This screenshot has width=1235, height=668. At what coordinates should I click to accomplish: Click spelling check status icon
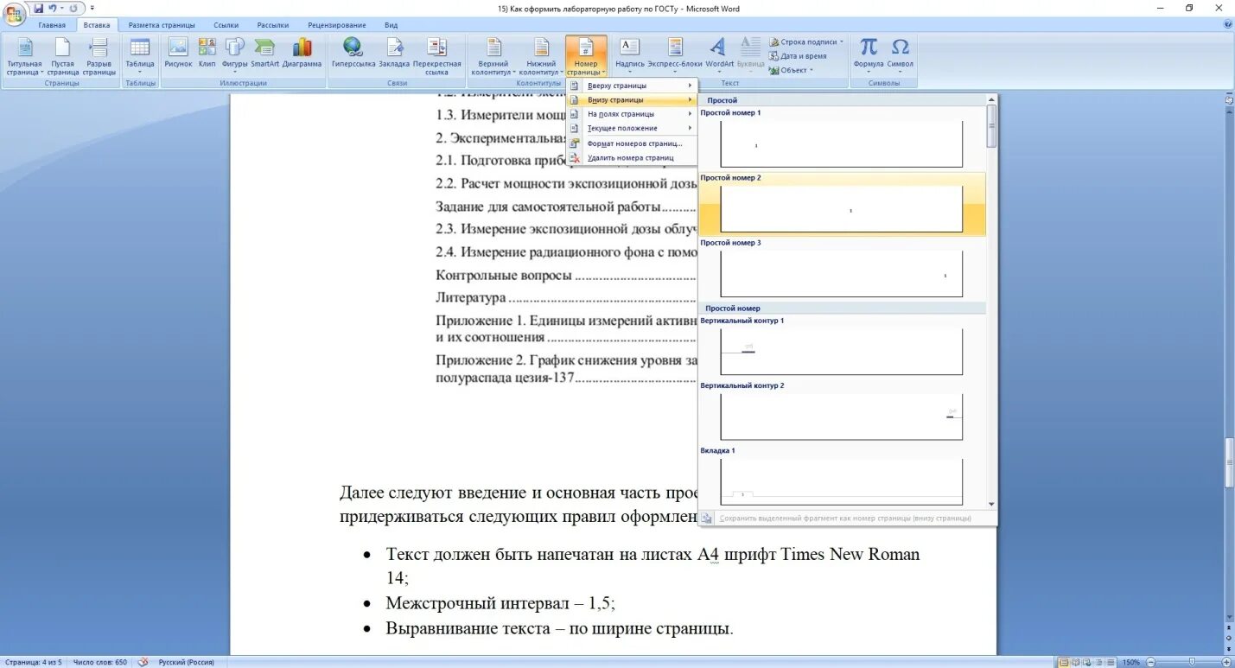tap(143, 662)
